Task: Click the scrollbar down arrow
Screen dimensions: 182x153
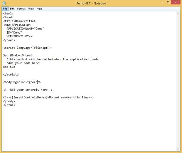Action: pyautogui.click(x=178, y=149)
